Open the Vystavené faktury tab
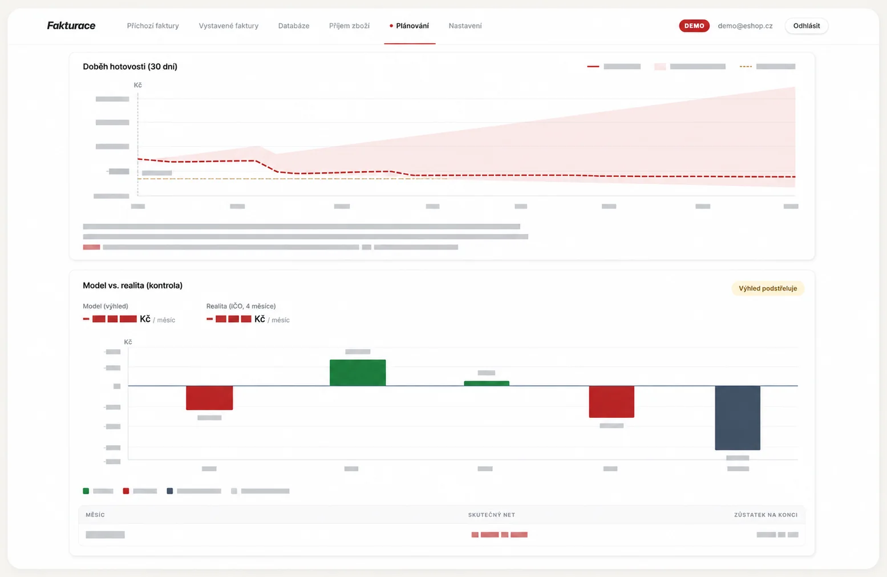The height and width of the screenshot is (577, 887). click(x=229, y=26)
